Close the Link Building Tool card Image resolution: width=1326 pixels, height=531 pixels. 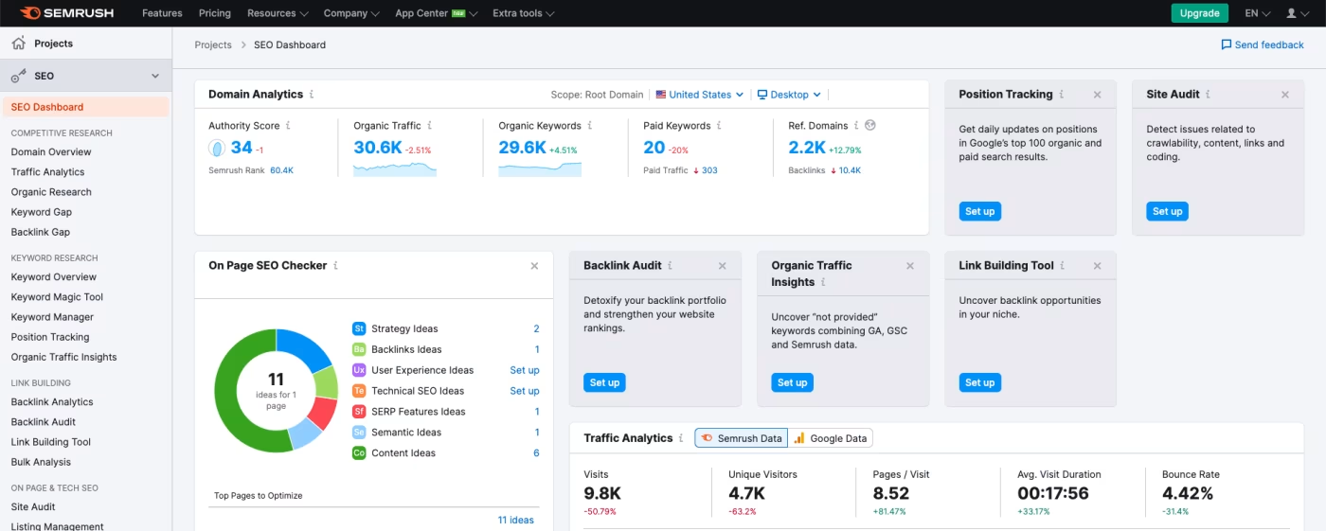click(x=1097, y=266)
